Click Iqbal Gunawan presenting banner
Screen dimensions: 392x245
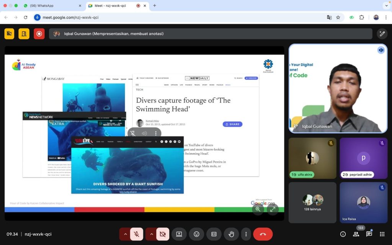[x=211, y=34]
